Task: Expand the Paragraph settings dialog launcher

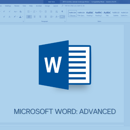Action: coord(65,21)
